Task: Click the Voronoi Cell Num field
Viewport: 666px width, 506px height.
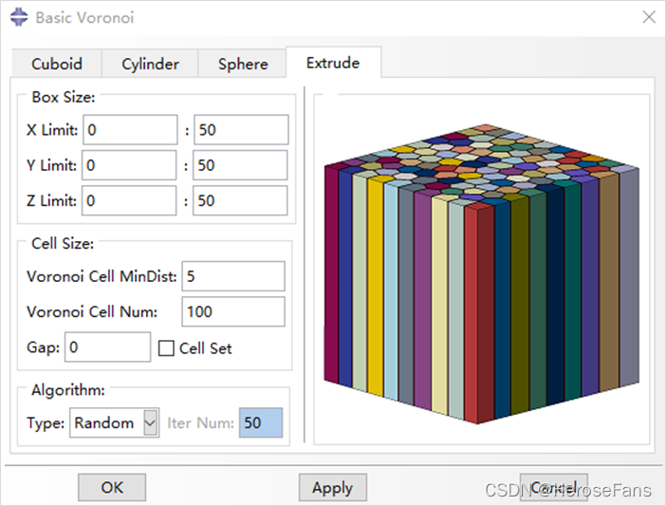Action: pos(233,311)
